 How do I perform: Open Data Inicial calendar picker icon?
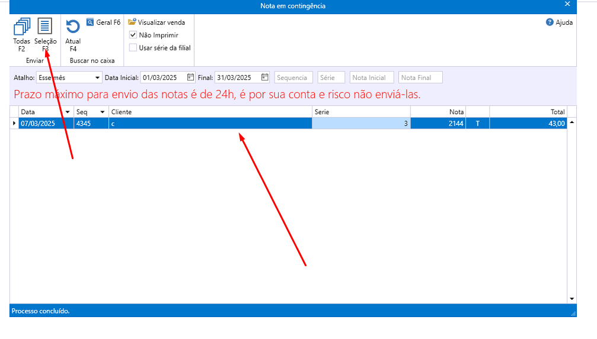pos(190,78)
